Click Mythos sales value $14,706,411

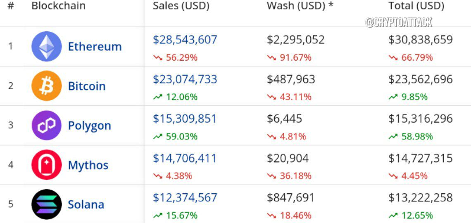[x=185, y=158]
